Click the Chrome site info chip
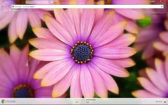 [x=17, y=7]
